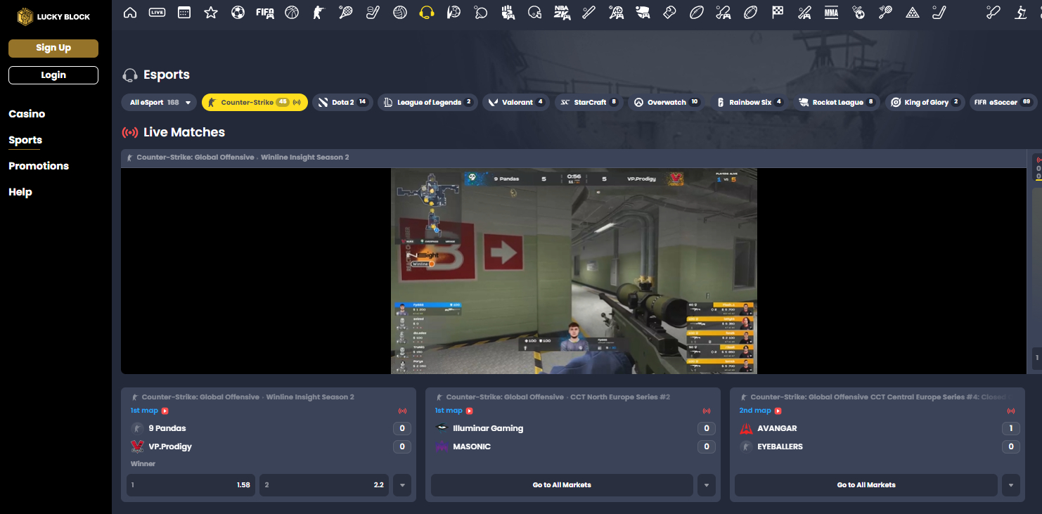Select the baseball bat icon
The image size is (1042, 514).
tap(589, 12)
